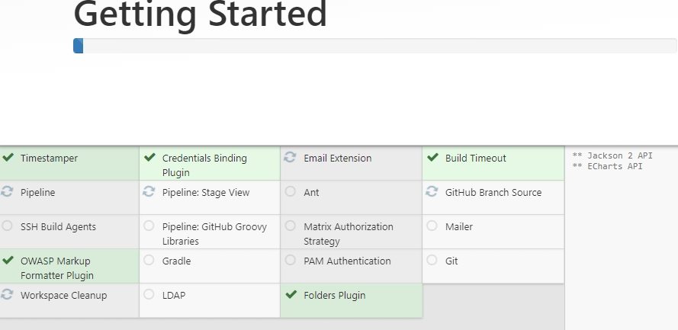Click the pending circle beside Pipeline: GitHub Groovy Libraries
This screenshot has height=330, width=678.
click(149, 226)
